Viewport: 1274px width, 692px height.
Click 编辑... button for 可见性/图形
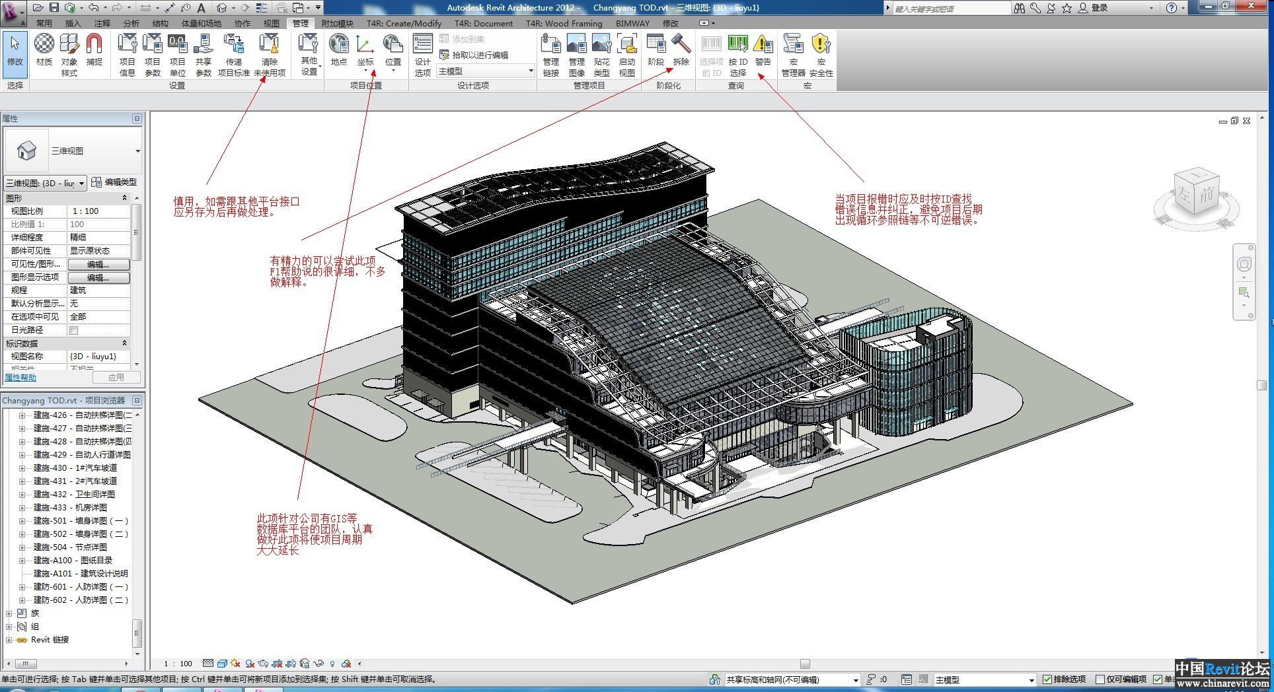[99, 264]
